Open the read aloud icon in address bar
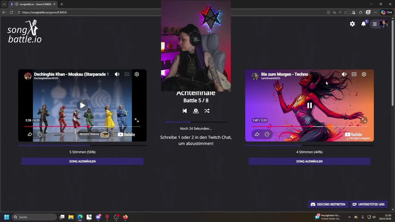Viewport: 395px width, 222px height. [x=340, y=12]
